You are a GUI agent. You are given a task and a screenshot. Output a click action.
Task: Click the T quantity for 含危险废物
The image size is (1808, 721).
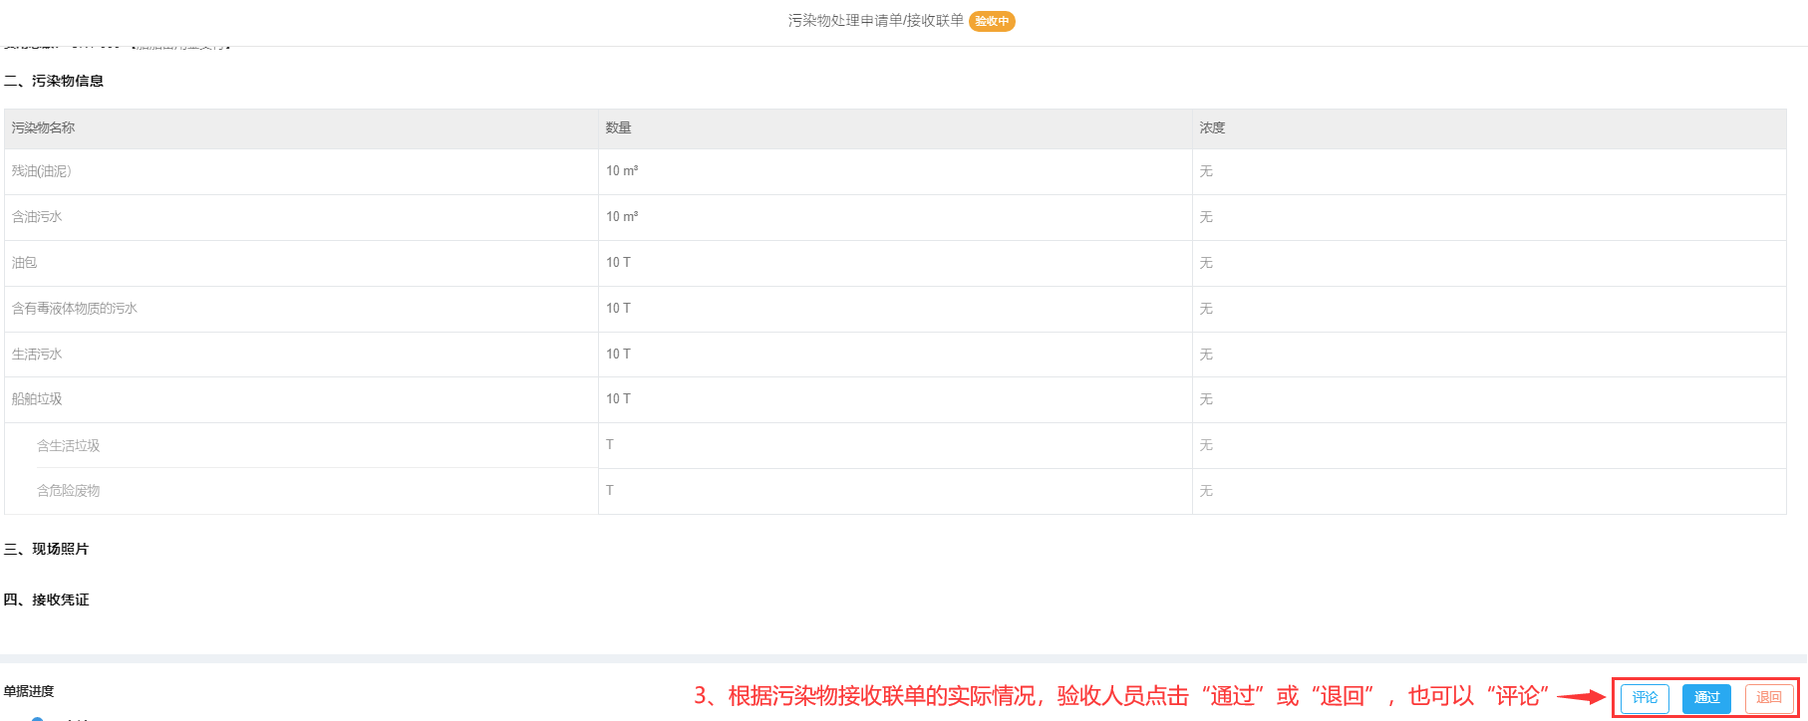(x=610, y=491)
